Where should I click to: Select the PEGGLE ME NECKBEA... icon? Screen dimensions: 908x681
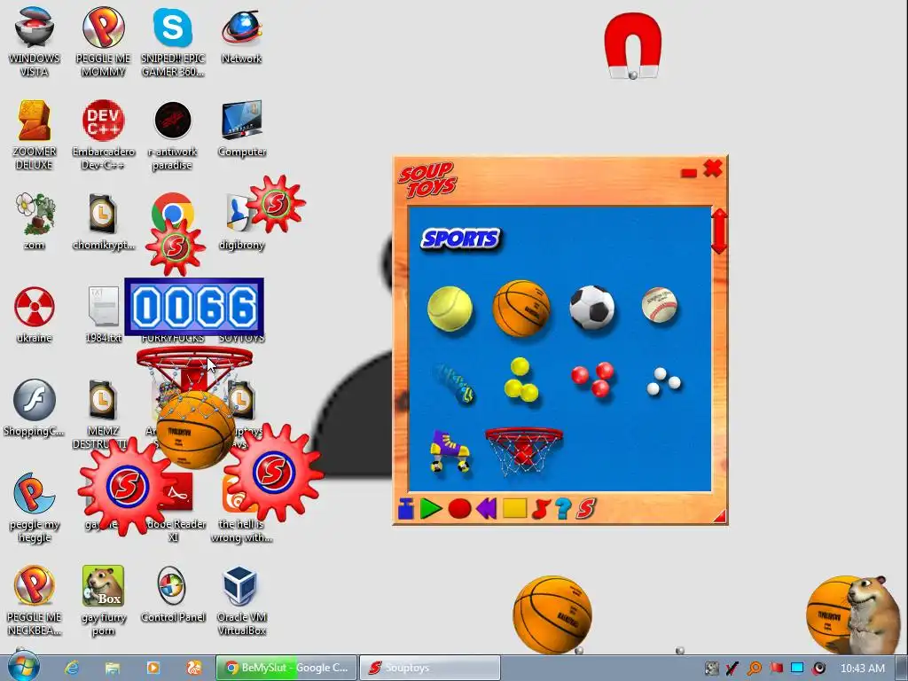35,600
